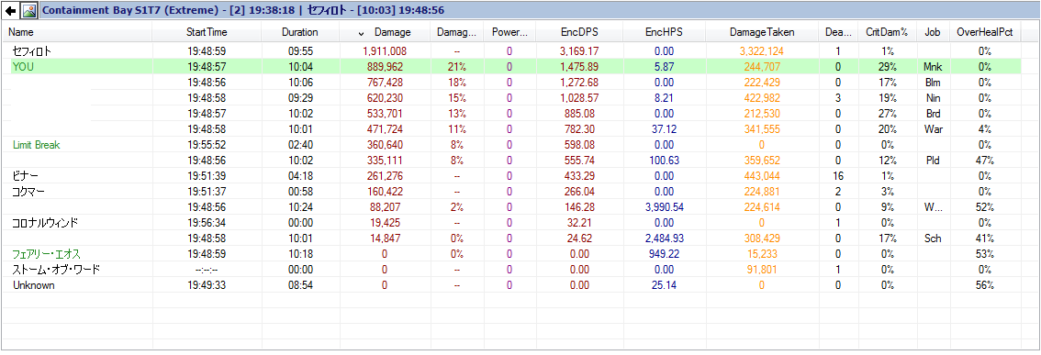The height and width of the screenshot is (355, 1041).
Task: Click damage value 889,962
Action: (385, 66)
